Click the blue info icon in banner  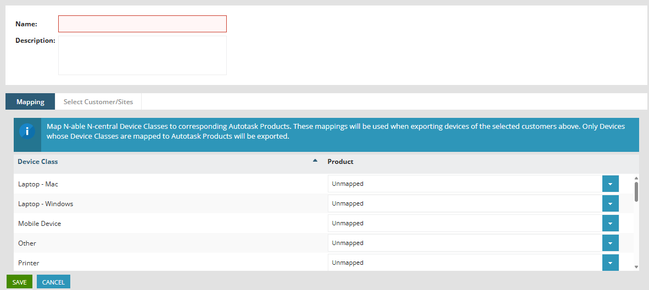click(27, 132)
